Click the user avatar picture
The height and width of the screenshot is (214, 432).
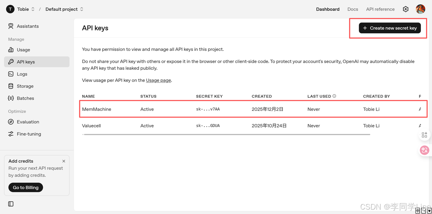421,9
